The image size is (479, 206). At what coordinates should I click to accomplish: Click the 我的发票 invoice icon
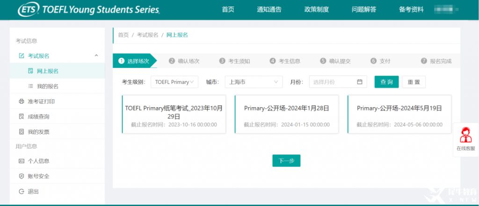(x=21, y=132)
